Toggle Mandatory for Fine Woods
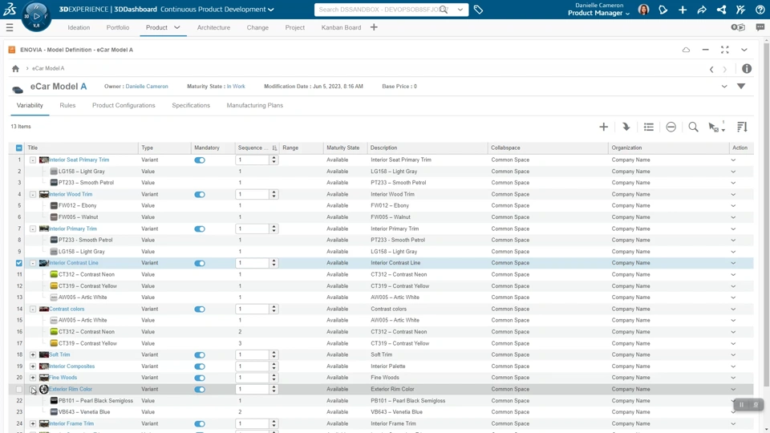The width and height of the screenshot is (770, 433). point(200,378)
